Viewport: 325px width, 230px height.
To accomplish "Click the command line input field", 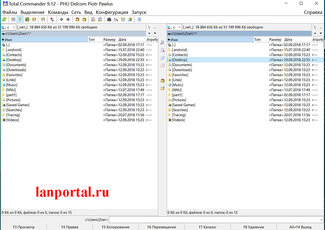I will 214,220.
